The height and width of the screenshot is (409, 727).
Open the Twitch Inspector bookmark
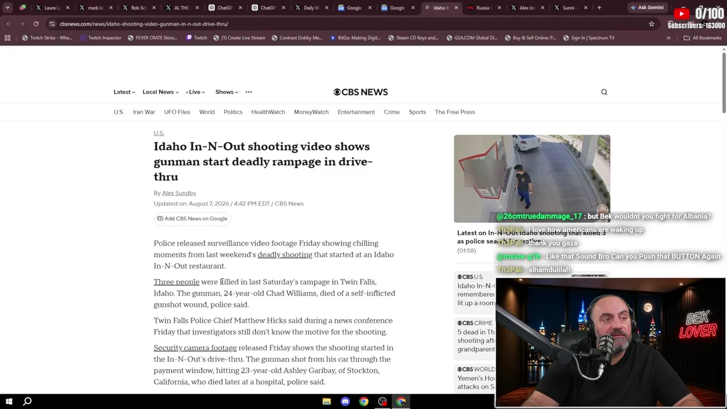click(101, 38)
